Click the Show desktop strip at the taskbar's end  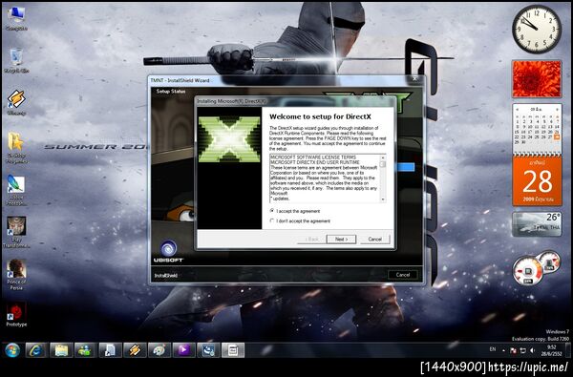click(568, 350)
